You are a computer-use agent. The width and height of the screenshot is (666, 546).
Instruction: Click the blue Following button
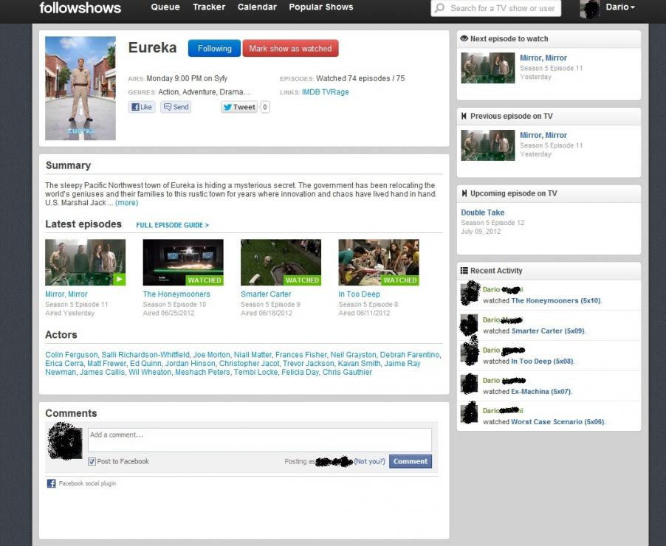215,49
